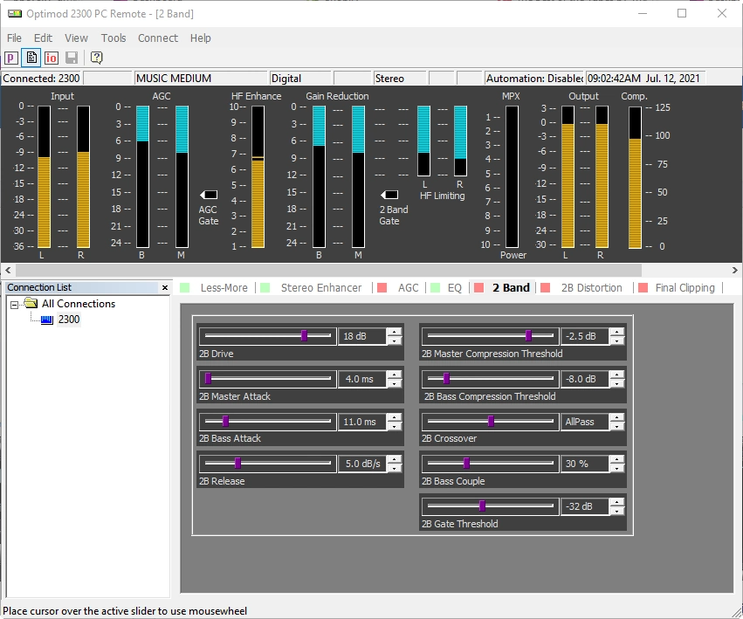Click the Optimod application icon in title bar
This screenshot has width=743, height=619.
[x=15, y=13]
